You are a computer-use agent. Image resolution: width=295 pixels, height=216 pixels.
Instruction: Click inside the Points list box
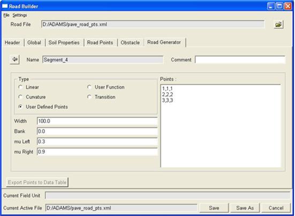pyautogui.click(x=221, y=126)
